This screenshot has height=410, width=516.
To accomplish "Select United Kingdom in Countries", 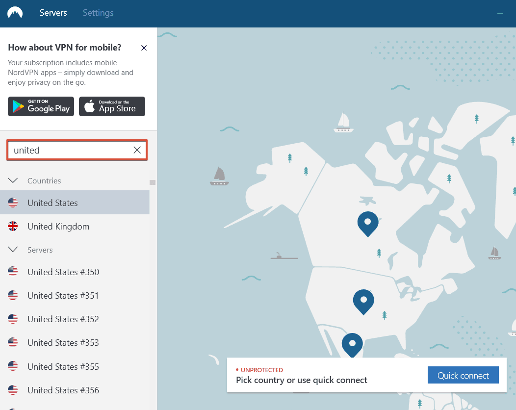I will point(75,227).
